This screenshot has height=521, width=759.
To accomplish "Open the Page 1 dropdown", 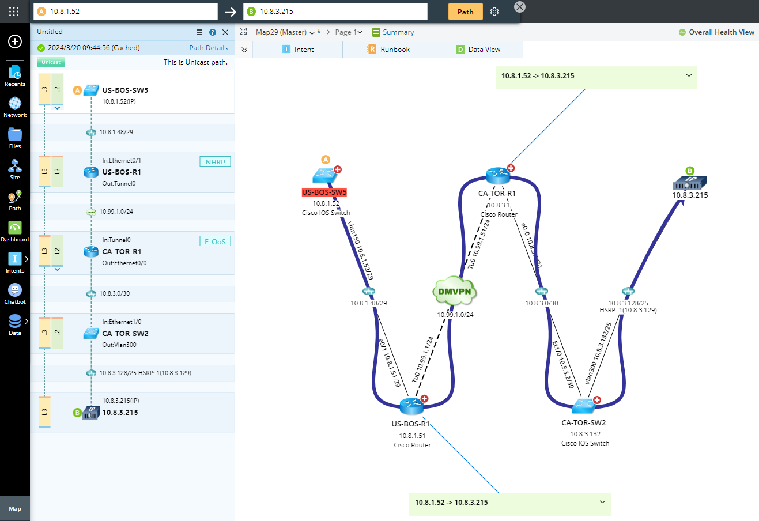I will tap(349, 32).
